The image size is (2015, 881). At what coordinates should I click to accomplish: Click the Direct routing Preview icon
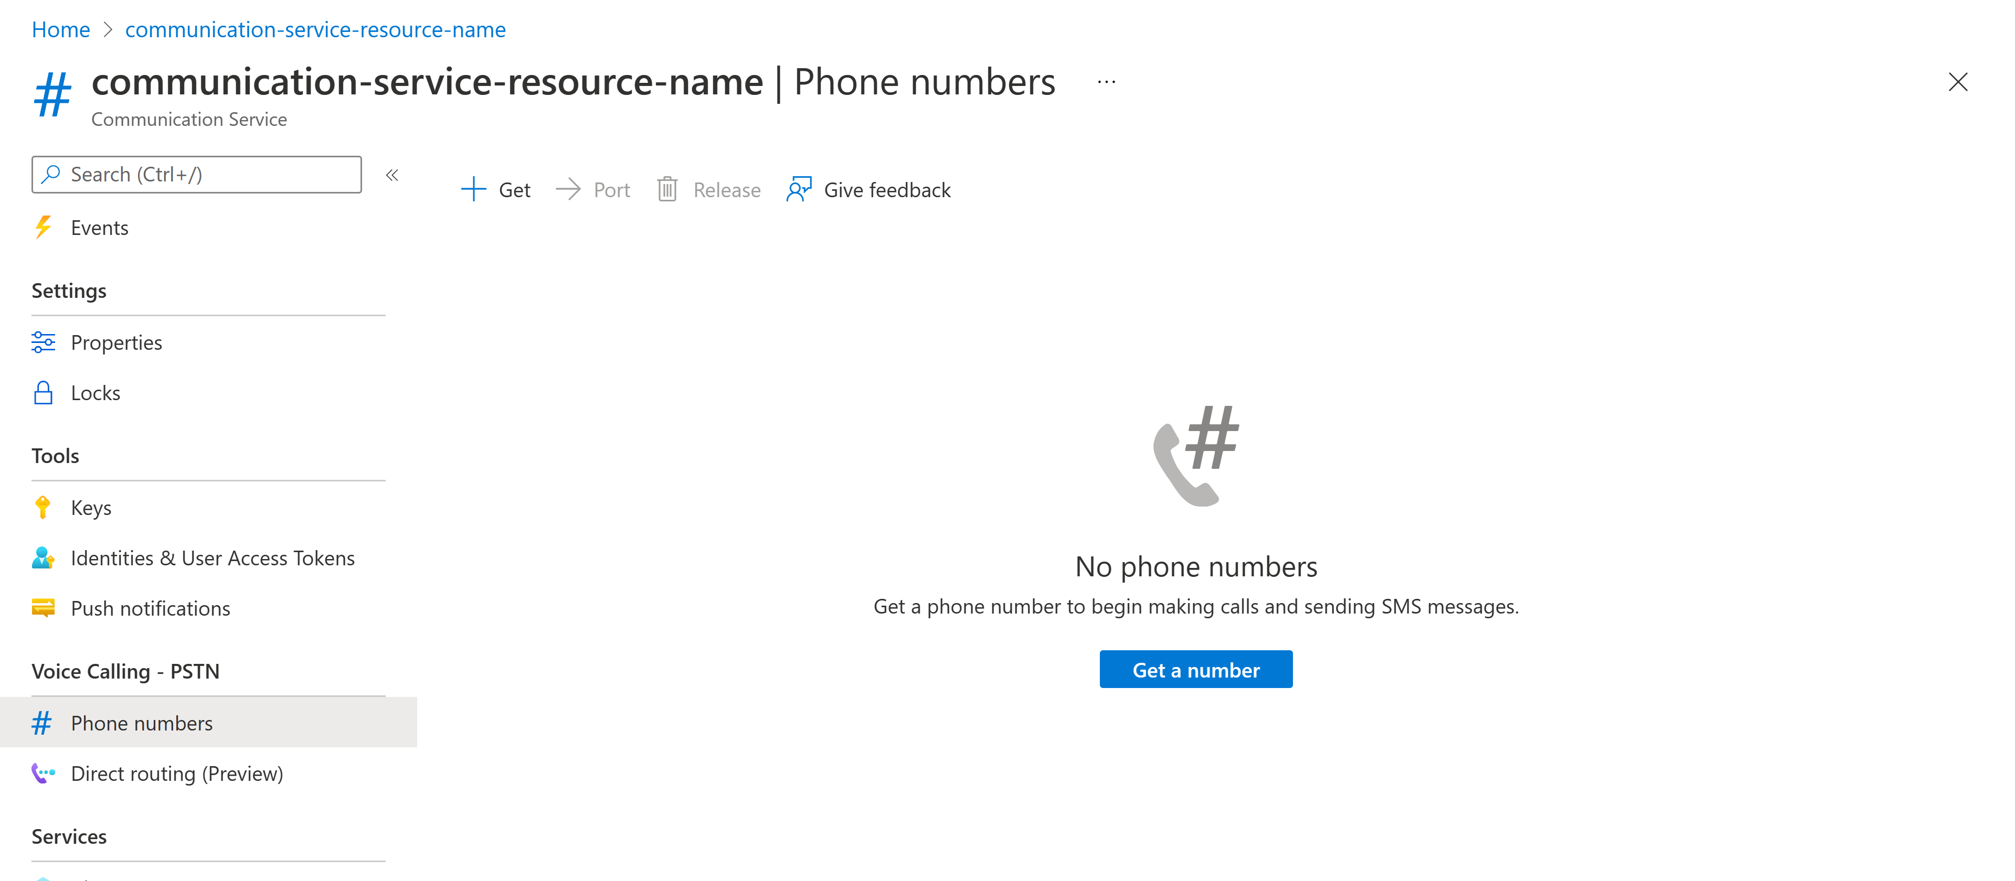44,772
